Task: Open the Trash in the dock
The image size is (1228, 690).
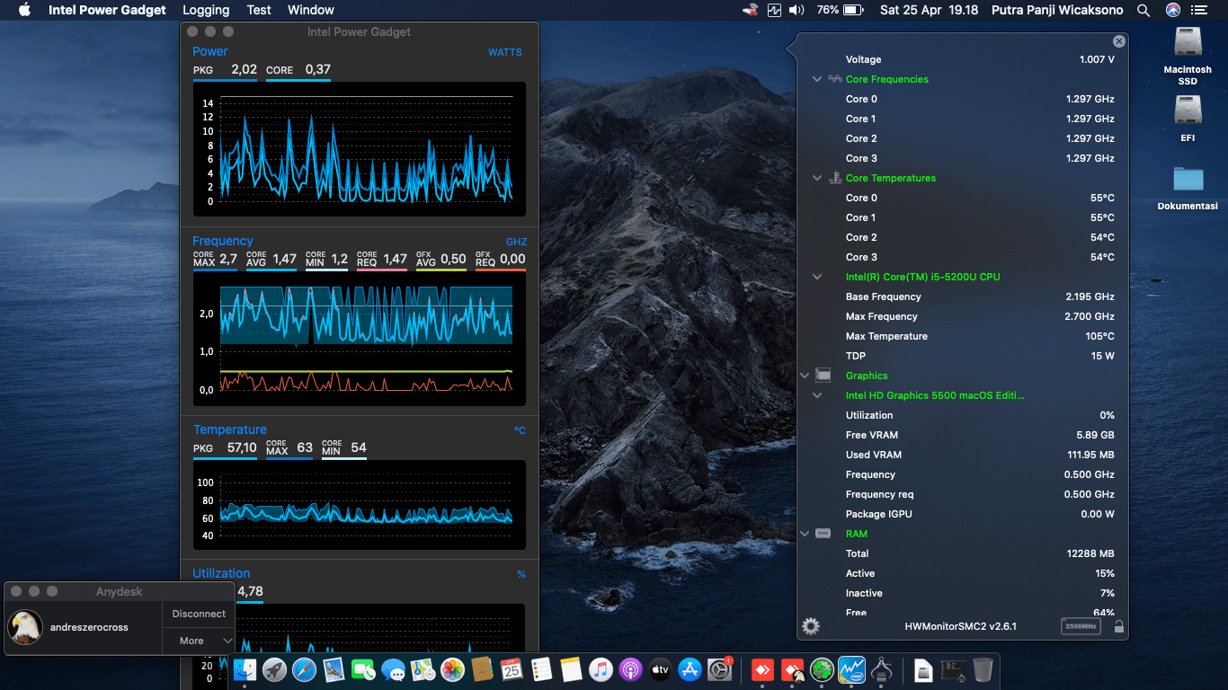Action: click(983, 669)
